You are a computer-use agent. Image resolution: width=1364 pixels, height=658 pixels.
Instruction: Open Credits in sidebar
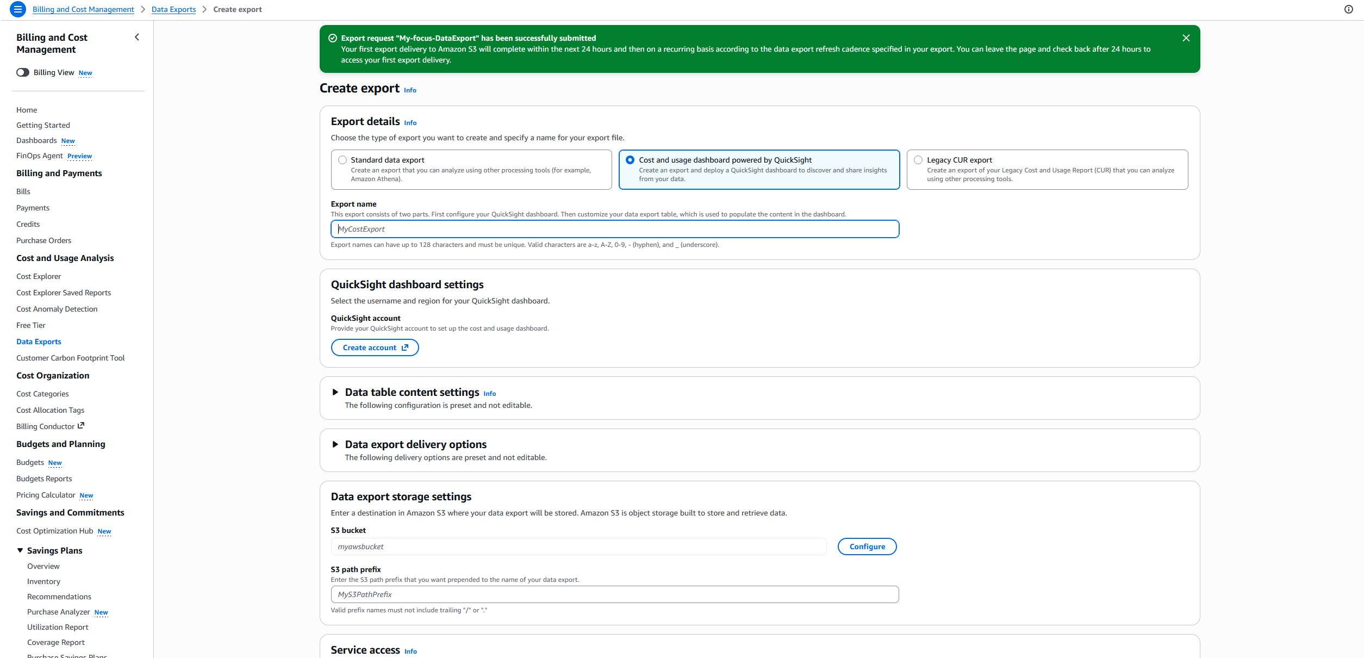28,224
